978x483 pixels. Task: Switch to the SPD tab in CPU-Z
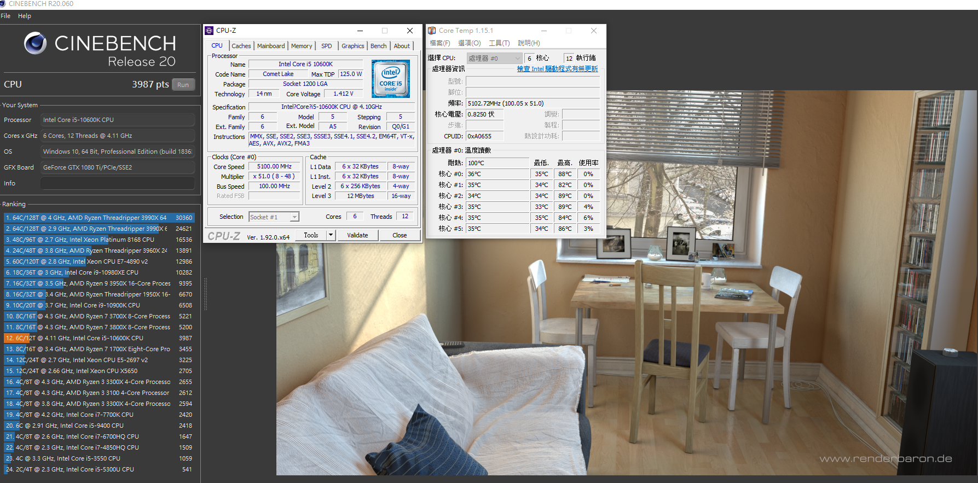click(327, 46)
